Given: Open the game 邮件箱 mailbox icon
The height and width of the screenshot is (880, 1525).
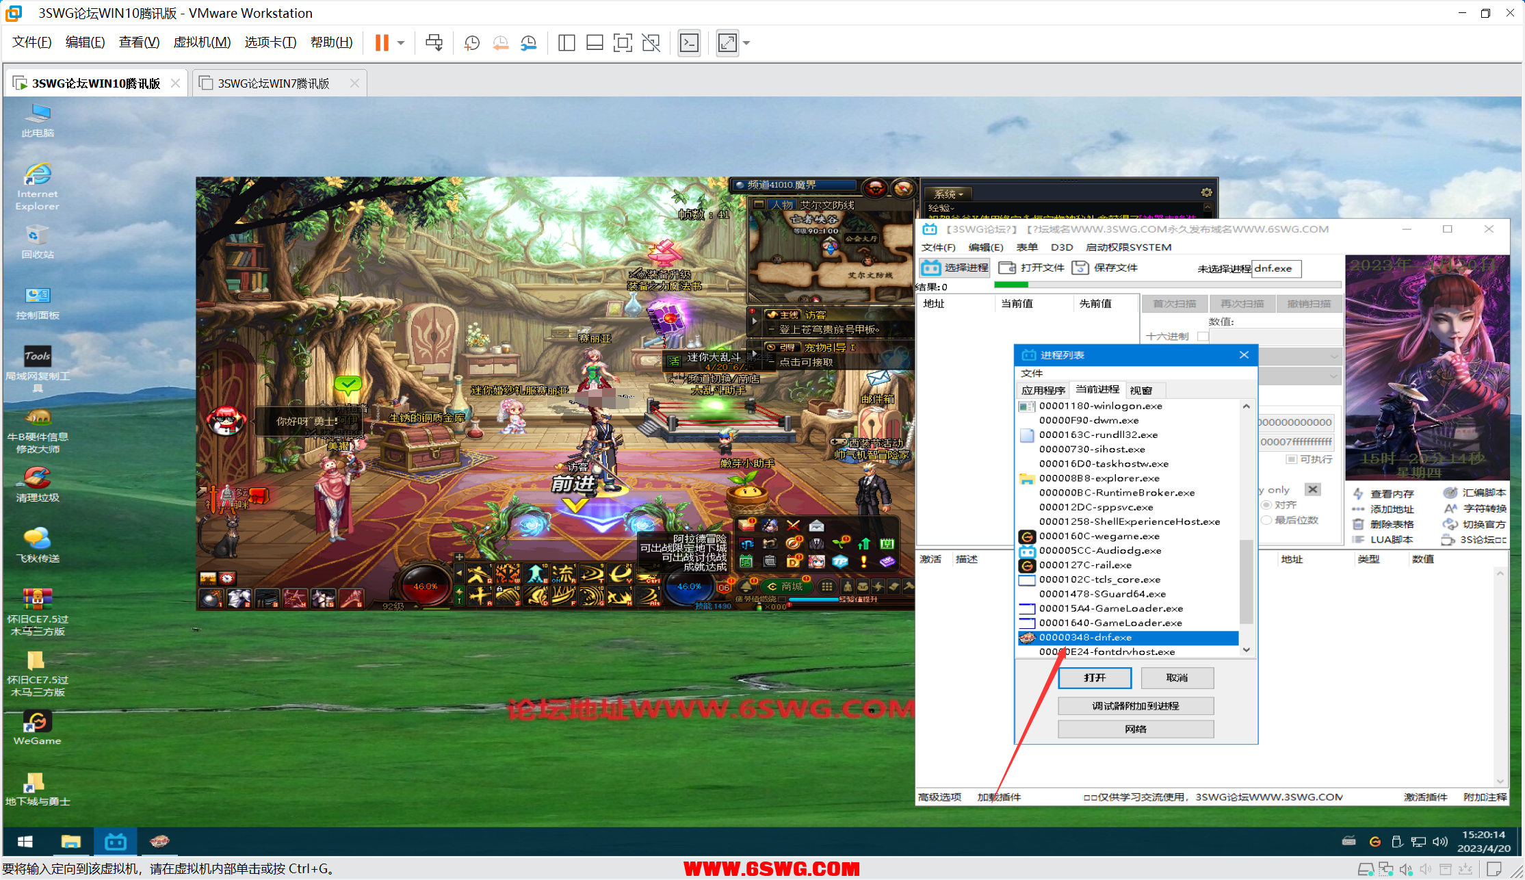Looking at the screenshot, I should coord(878,378).
